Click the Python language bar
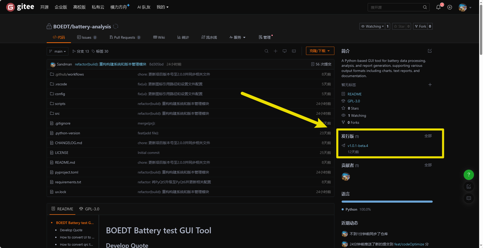This screenshot has width=483, height=248. click(x=387, y=202)
